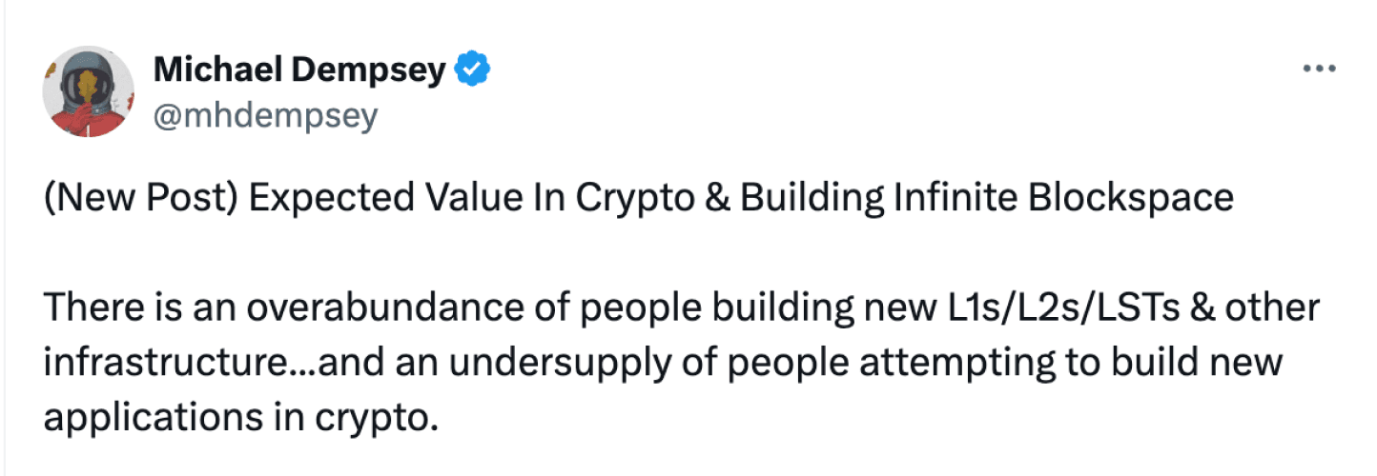
Task: Visit the @mhdempsey handle link
Action: pos(265,115)
